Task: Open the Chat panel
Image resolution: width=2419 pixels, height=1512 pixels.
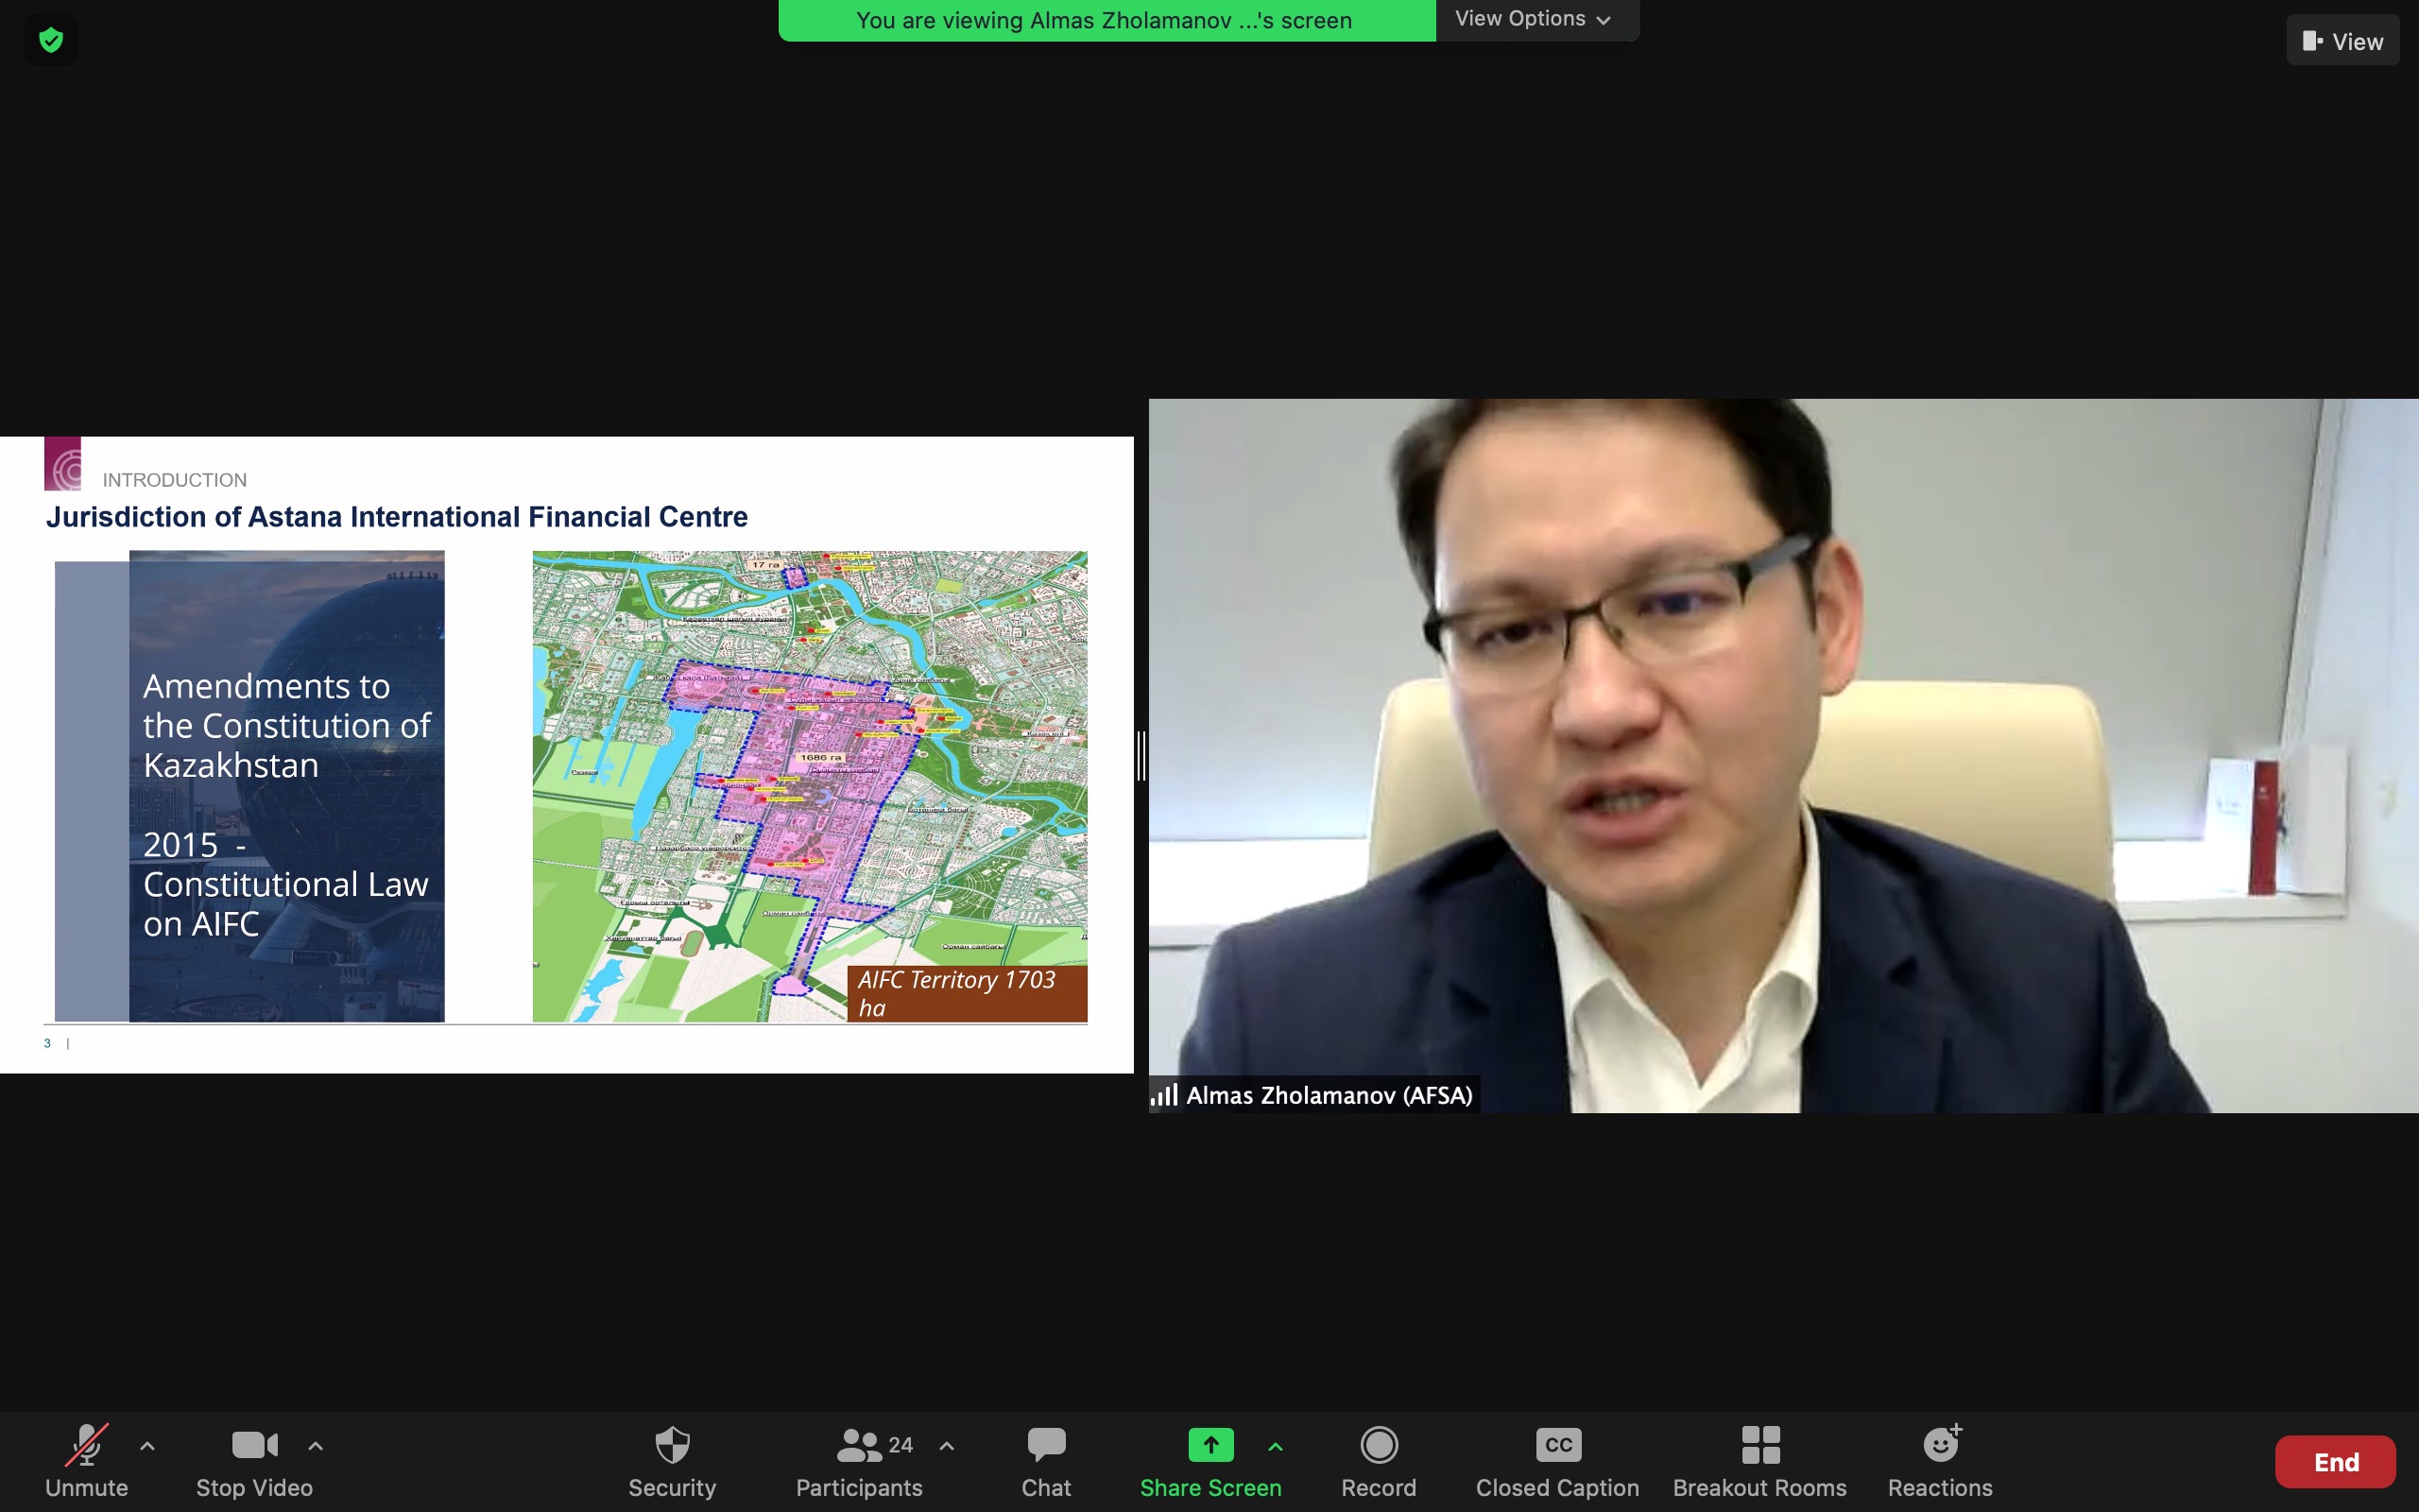Action: click(1046, 1461)
